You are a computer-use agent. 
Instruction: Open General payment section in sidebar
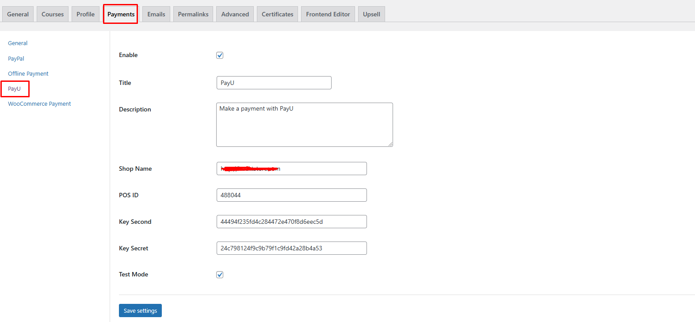tap(18, 43)
